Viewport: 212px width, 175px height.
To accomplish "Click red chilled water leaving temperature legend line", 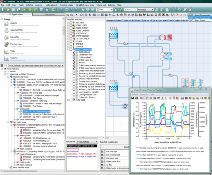I will [x=138, y=148].
